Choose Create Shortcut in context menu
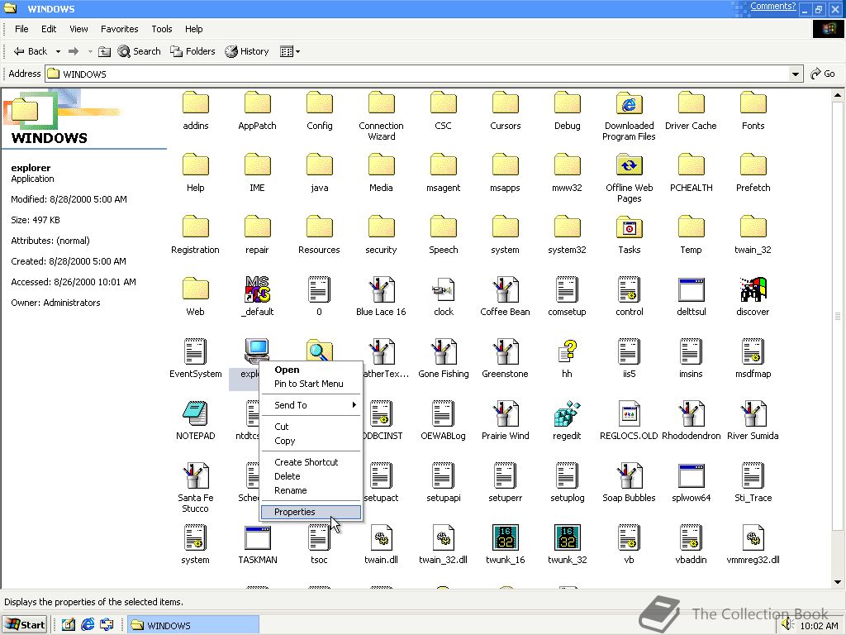 point(311,462)
